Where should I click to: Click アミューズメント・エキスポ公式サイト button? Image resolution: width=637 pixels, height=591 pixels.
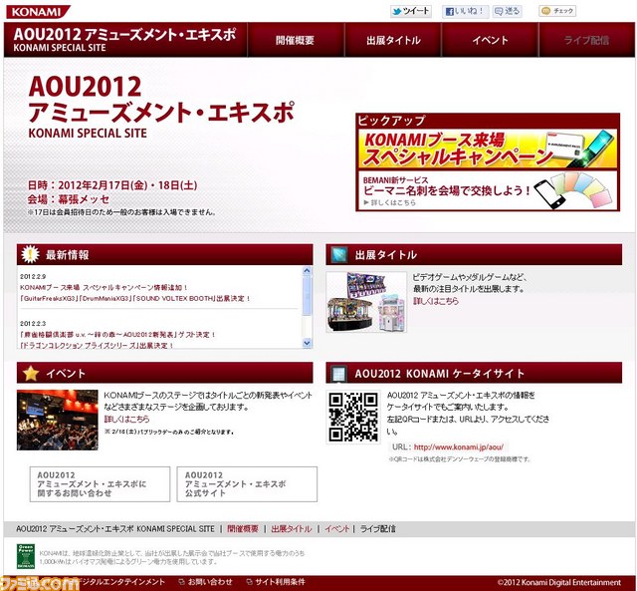tap(247, 484)
